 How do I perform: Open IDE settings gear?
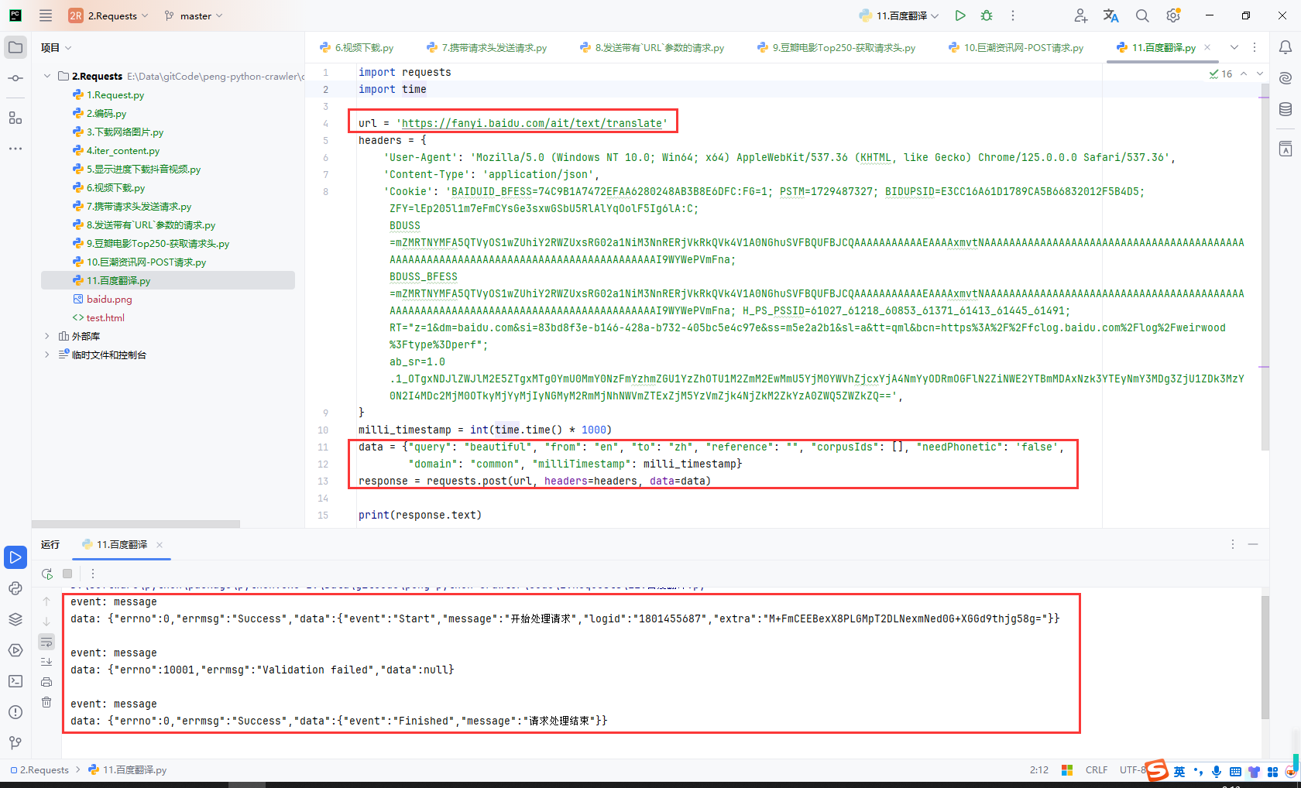point(1173,15)
